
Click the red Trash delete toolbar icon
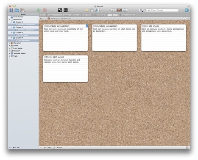point(45,10)
